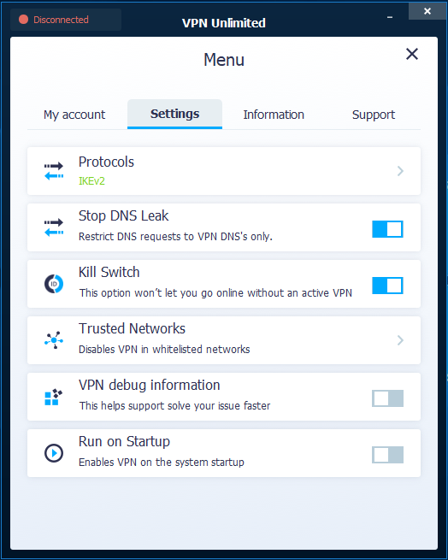The image size is (448, 560).
Task: Click the Protocols arrows icon
Action: pos(54,171)
